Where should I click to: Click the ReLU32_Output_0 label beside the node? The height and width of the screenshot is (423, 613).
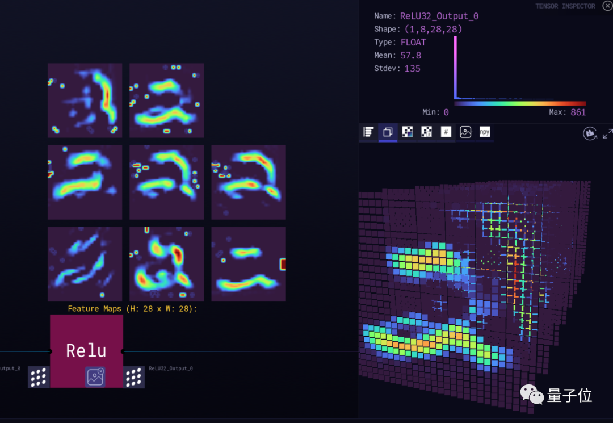coord(171,368)
